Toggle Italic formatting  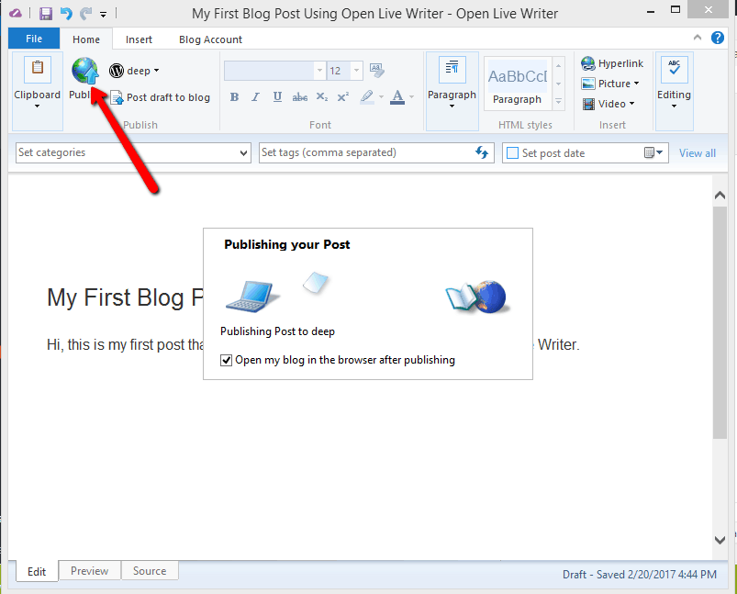click(x=255, y=97)
